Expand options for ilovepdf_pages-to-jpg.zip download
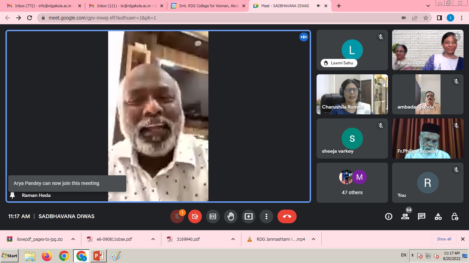Image resolution: width=469 pixels, height=263 pixels. pyautogui.click(x=73, y=239)
